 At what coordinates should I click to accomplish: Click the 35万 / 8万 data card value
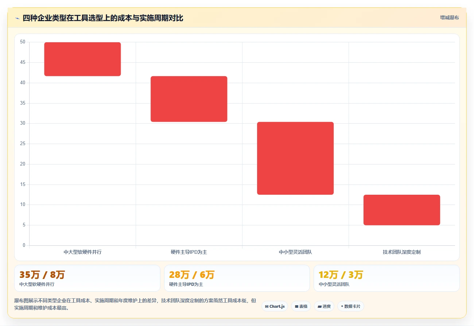click(x=42, y=275)
